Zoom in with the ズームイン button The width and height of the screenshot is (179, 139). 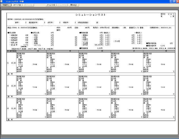pyautogui.click(x=51, y=5)
